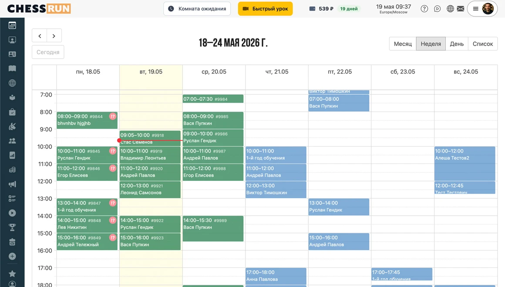Click warning badge on lesson #9849

point(112,238)
